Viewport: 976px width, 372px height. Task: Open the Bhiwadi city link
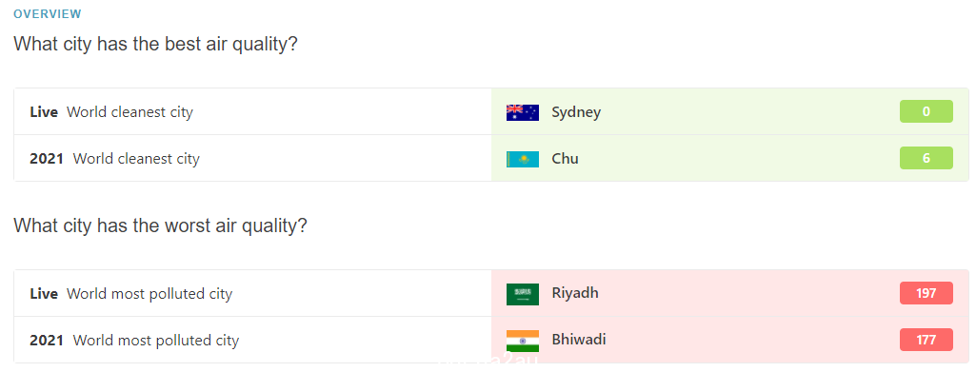(x=579, y=340)
